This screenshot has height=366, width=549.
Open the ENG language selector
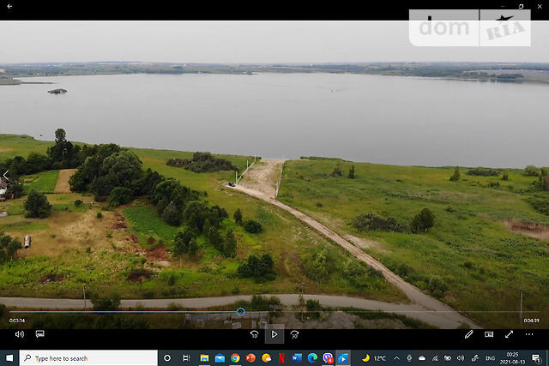(491, 357)
